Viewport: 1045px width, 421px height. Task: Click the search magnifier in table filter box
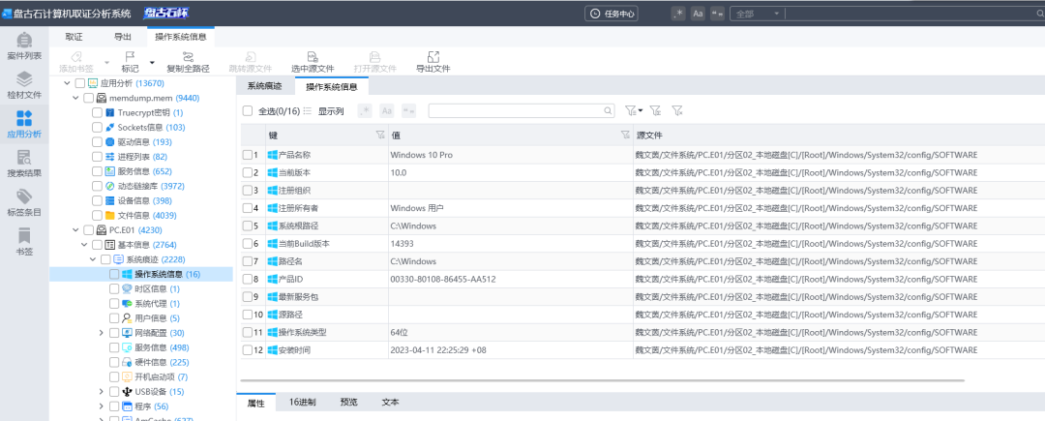click(607, 110)
